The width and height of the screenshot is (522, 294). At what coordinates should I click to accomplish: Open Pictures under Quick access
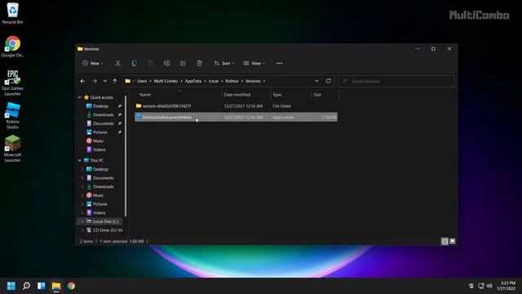coord(100,132)
